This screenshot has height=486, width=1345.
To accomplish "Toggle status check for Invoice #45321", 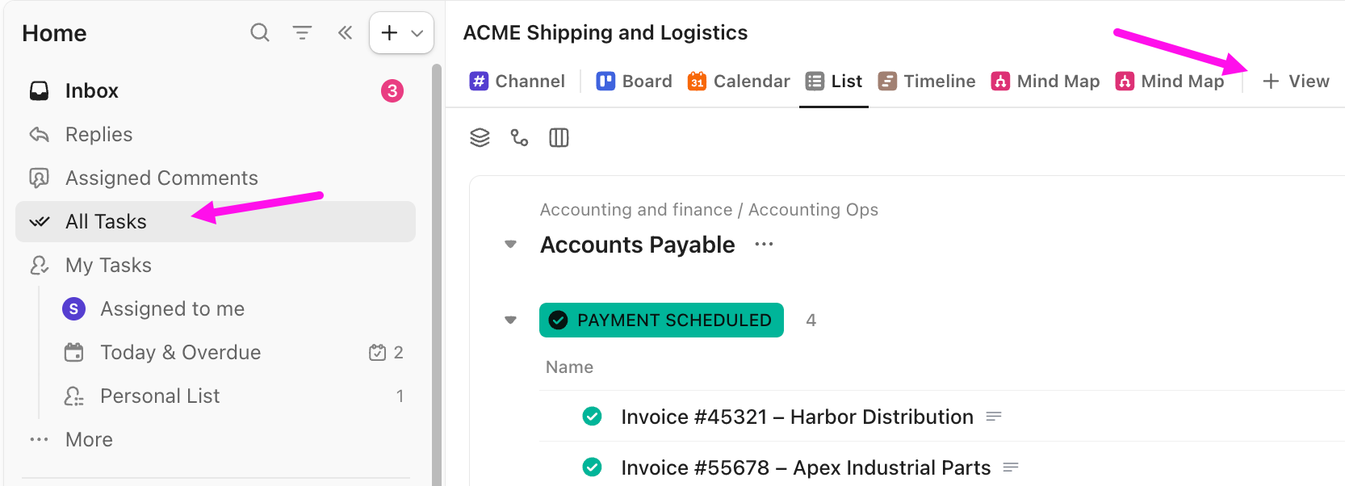I will tap(592, 417).
